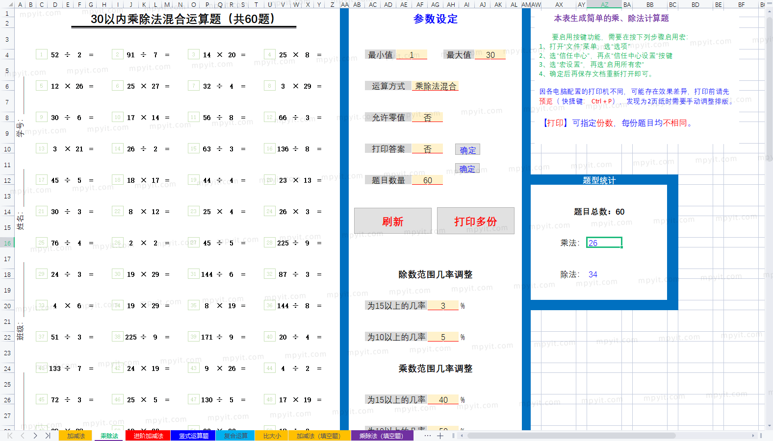Click the horizontal scrollbar thumb
The width and height of the screenshot is (773, 441).
click(571, 436)
